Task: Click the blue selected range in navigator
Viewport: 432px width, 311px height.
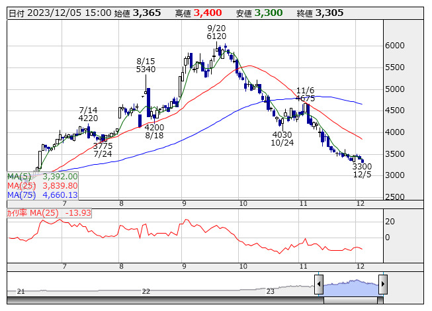Action: point(351,286)
